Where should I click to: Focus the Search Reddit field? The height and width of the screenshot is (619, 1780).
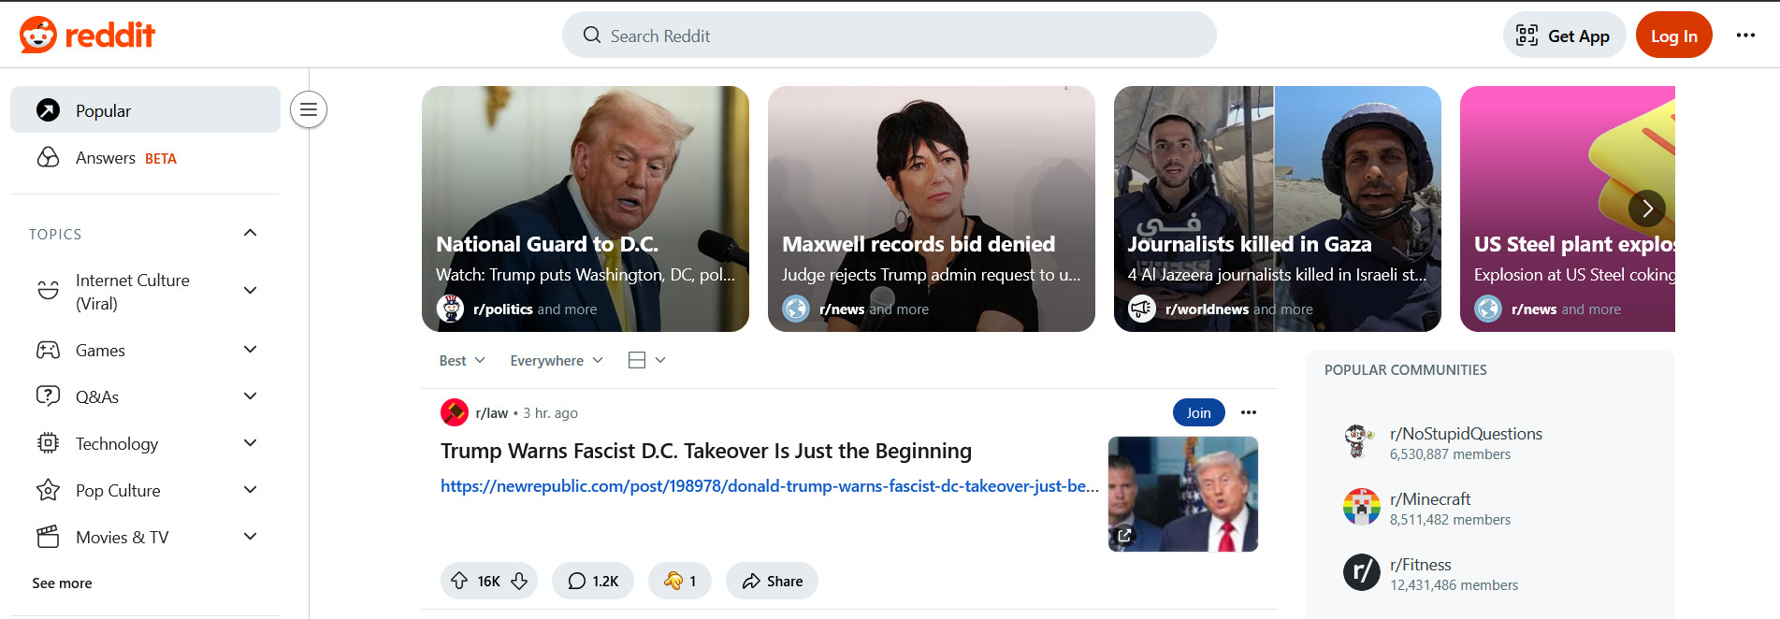(x=889, y=36)
